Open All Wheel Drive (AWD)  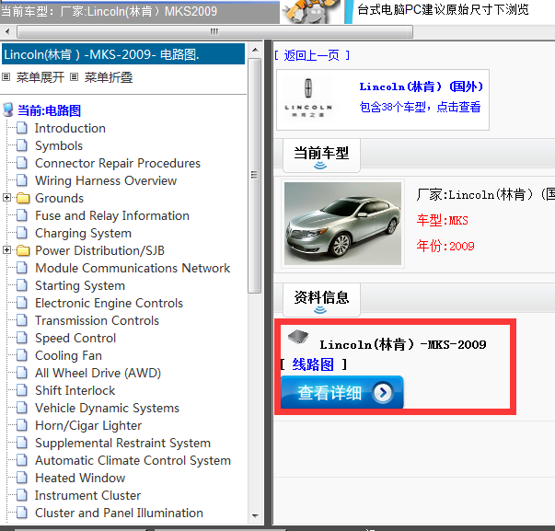[x=98, y=373]
